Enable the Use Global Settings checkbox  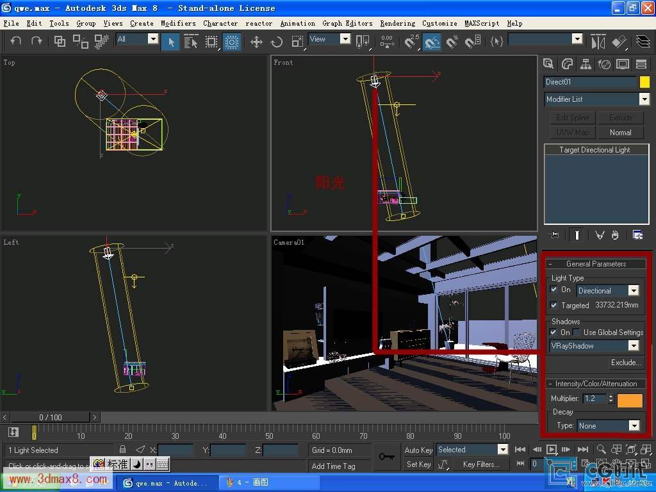coord(577,332)
